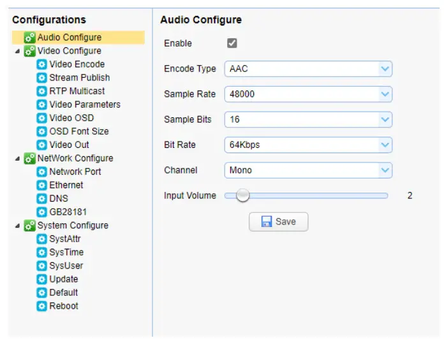Go to the Update page link
The height and width of the screenshot is (345, 444).
[x=63, y=279]
